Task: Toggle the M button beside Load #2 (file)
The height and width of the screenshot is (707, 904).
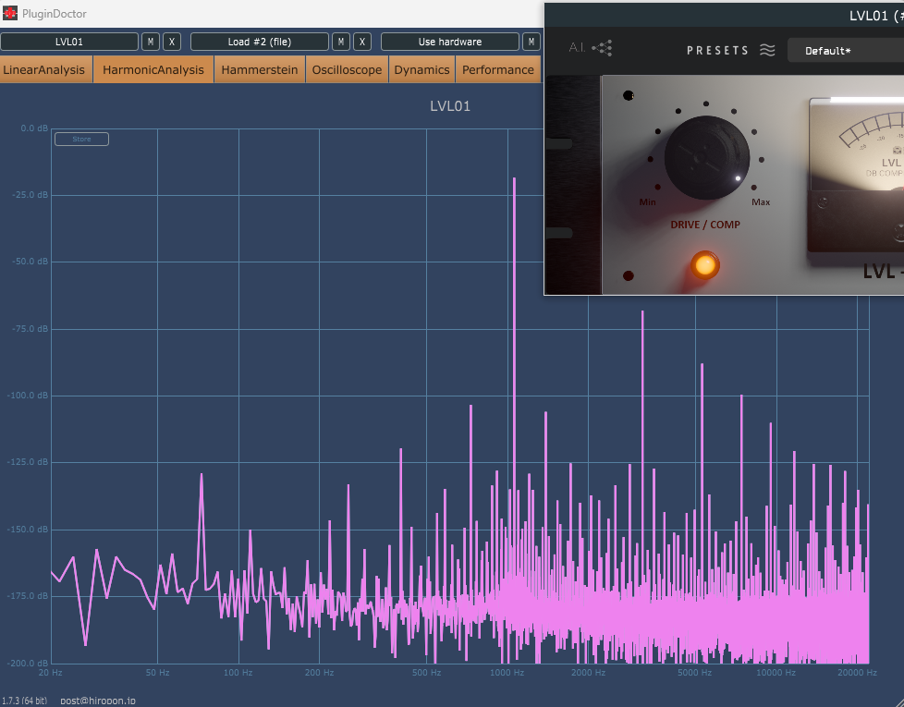Action: pos(341,42)
